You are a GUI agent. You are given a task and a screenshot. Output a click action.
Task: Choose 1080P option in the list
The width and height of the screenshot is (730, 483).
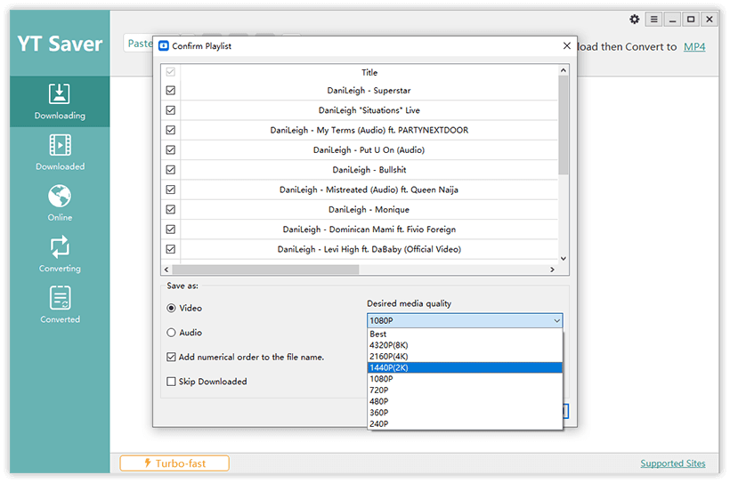(x=465, y=379)
